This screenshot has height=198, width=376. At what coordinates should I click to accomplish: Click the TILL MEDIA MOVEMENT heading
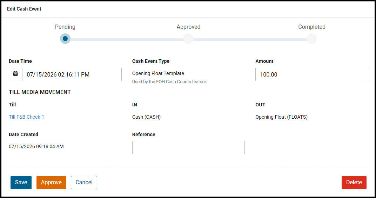pos(40,92)
